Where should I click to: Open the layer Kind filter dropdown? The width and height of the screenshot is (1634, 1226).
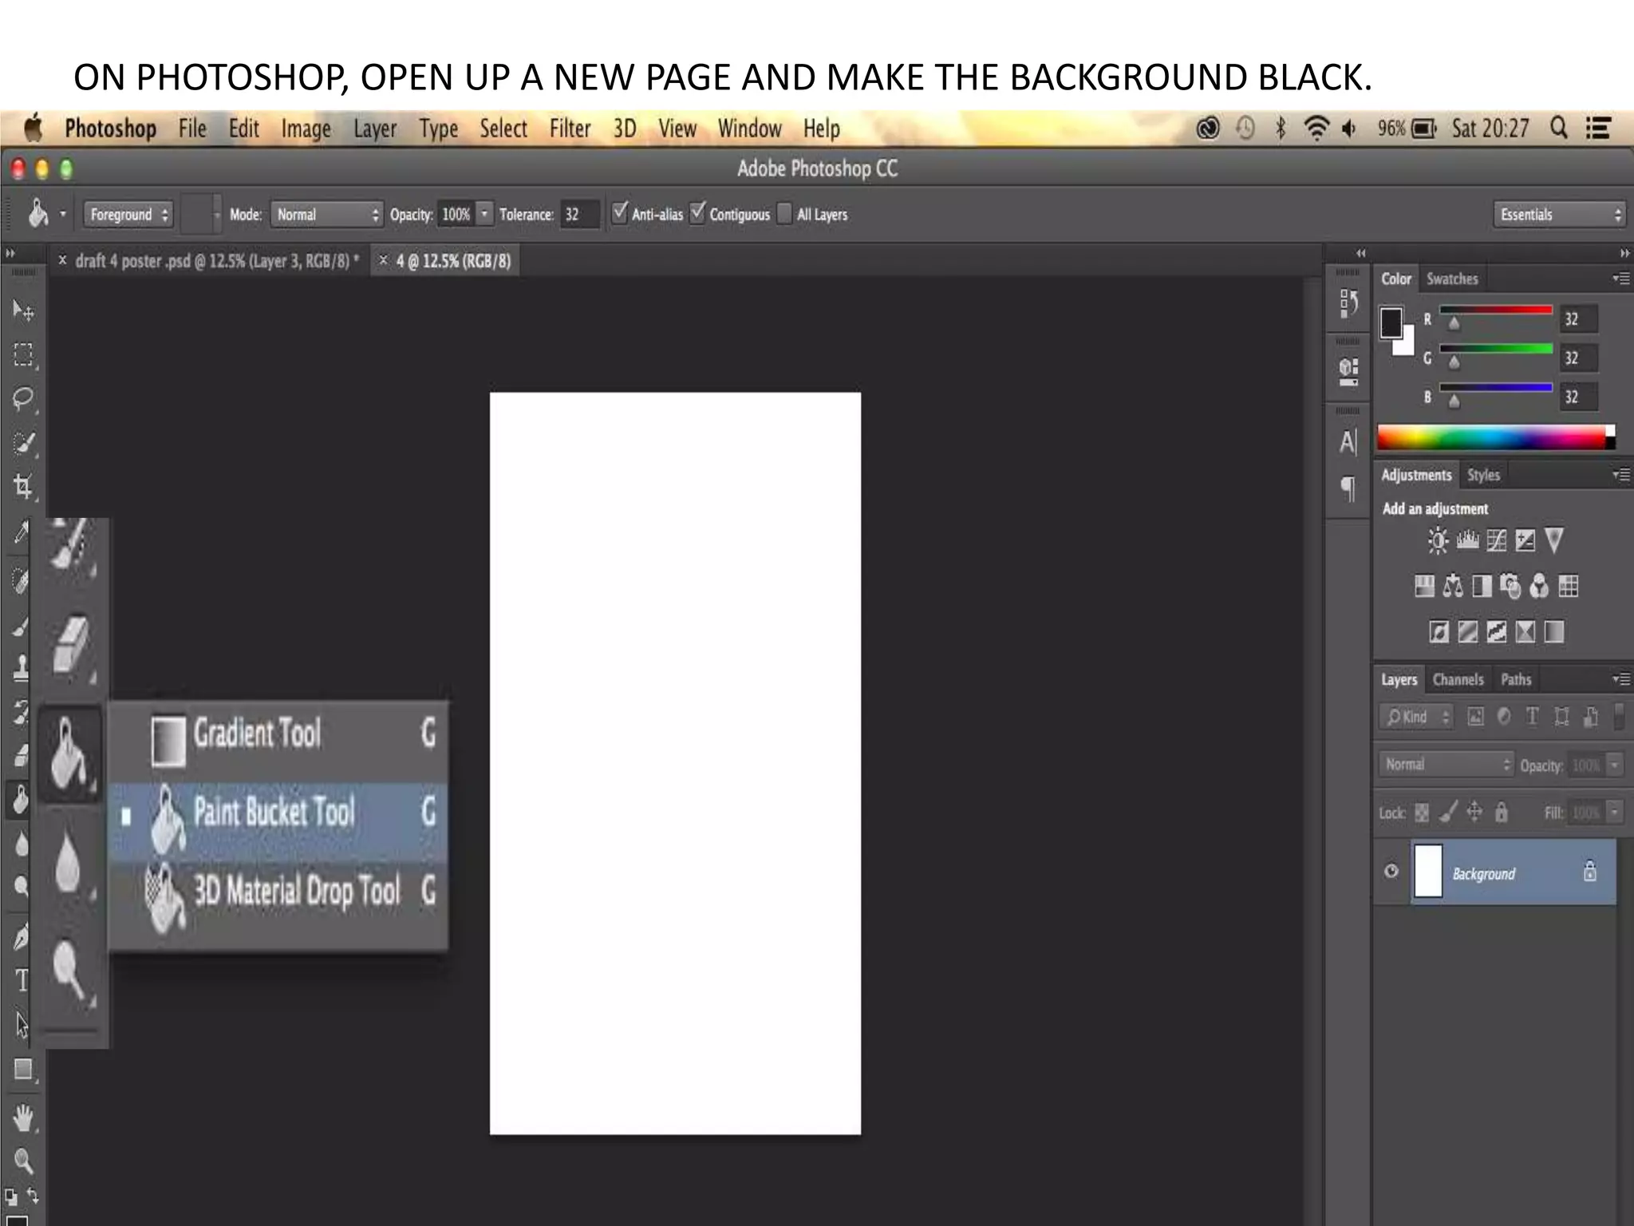pyautogui.click(x=1417, y=717)
